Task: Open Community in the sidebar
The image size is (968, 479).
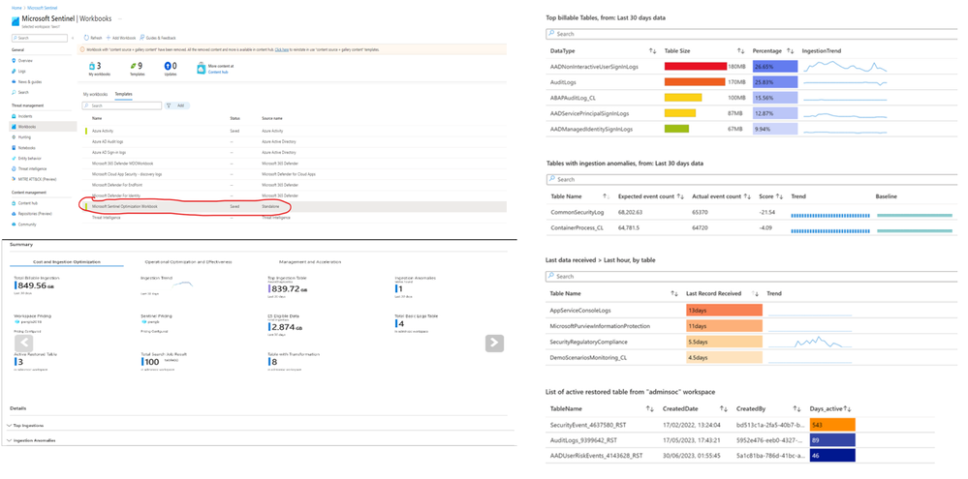Action: coord(26,224)
